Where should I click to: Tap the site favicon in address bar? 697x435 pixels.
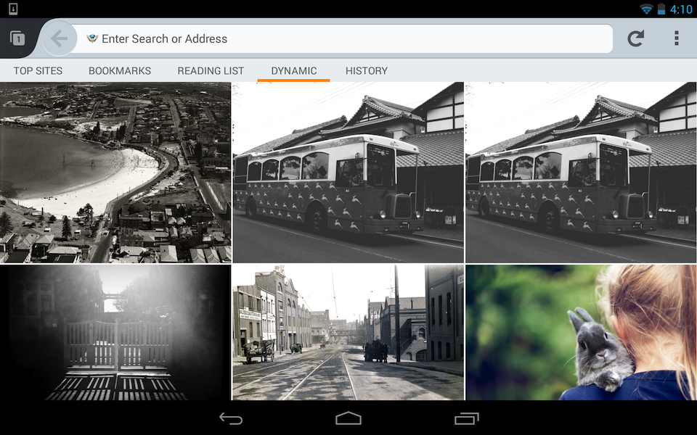click(92, 38)
